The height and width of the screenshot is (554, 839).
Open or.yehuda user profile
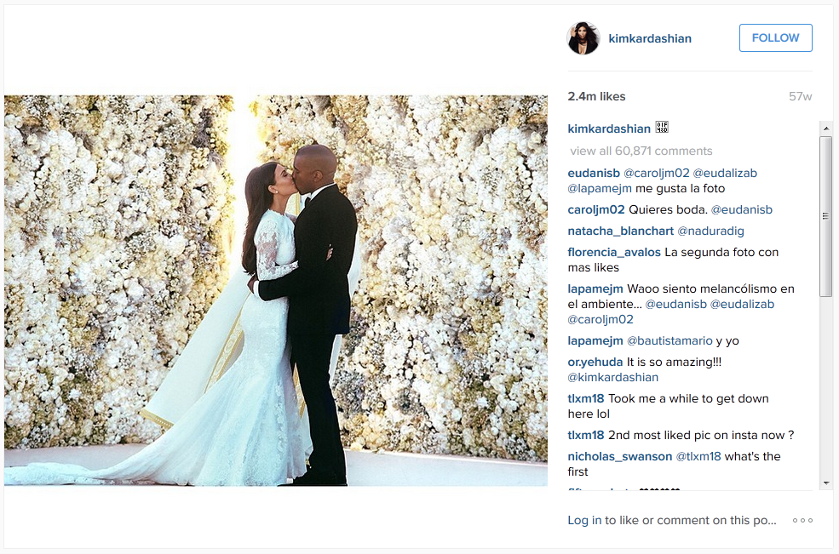(x=595, y=362)
